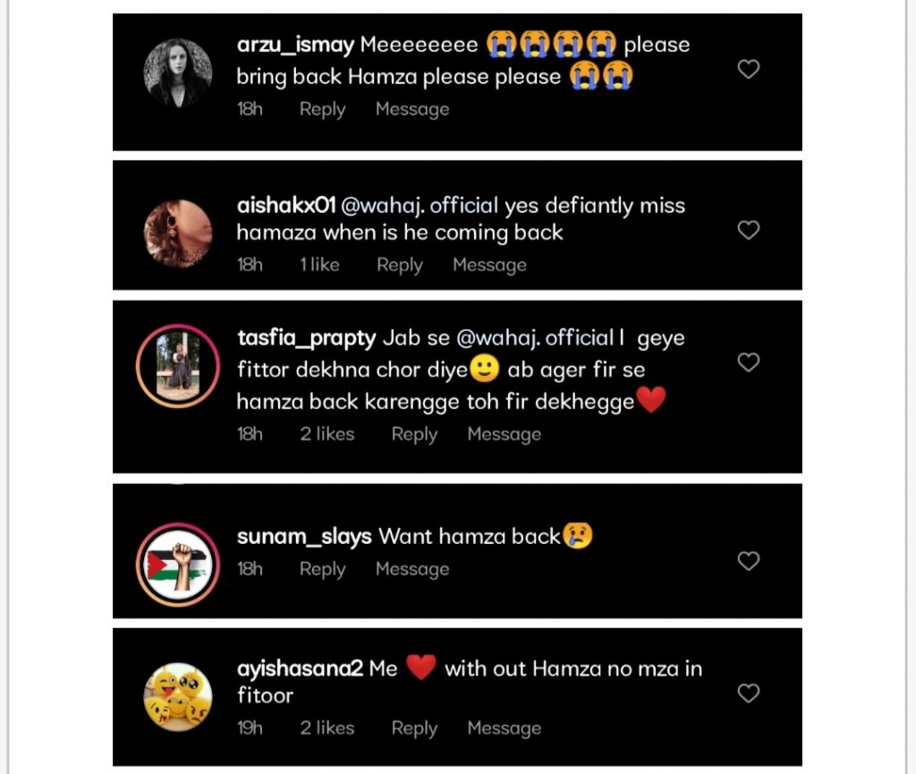Open the @wahaj.official mention in aishakx01's comment

(420, 206)
